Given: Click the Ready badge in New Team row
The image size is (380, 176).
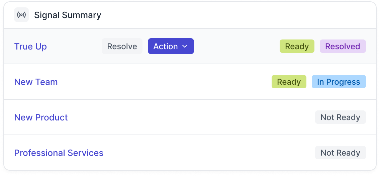Looking at the screenshot, I should pyautogui.click(x=289, y=82).
